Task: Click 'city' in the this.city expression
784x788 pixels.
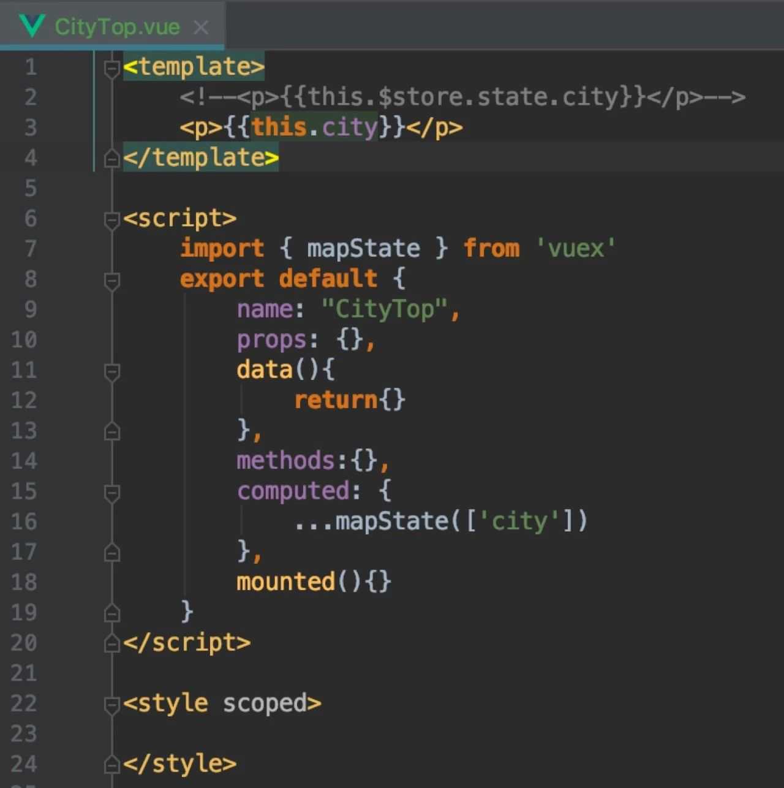Action: (350, 127)
